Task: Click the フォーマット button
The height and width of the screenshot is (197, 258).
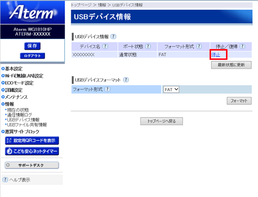Action: pos(239,101)
